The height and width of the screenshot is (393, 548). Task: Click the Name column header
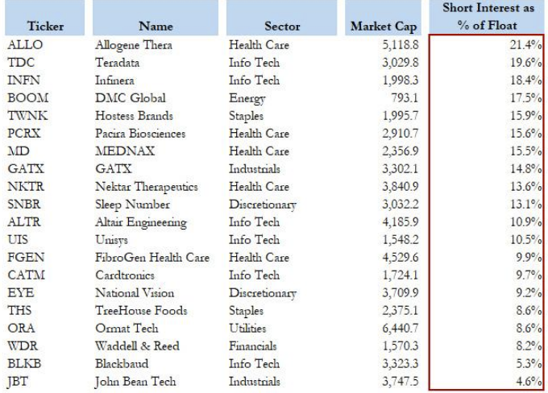[x=155, y=27]
